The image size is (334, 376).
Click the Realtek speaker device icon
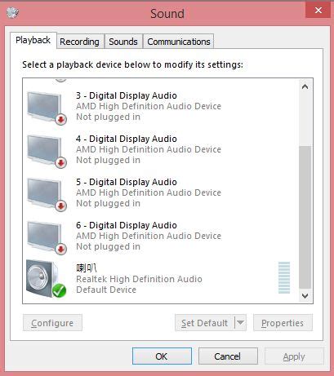47,279
